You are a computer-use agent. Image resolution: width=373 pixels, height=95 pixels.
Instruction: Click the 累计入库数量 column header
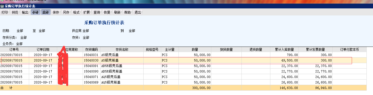(285, 49)
